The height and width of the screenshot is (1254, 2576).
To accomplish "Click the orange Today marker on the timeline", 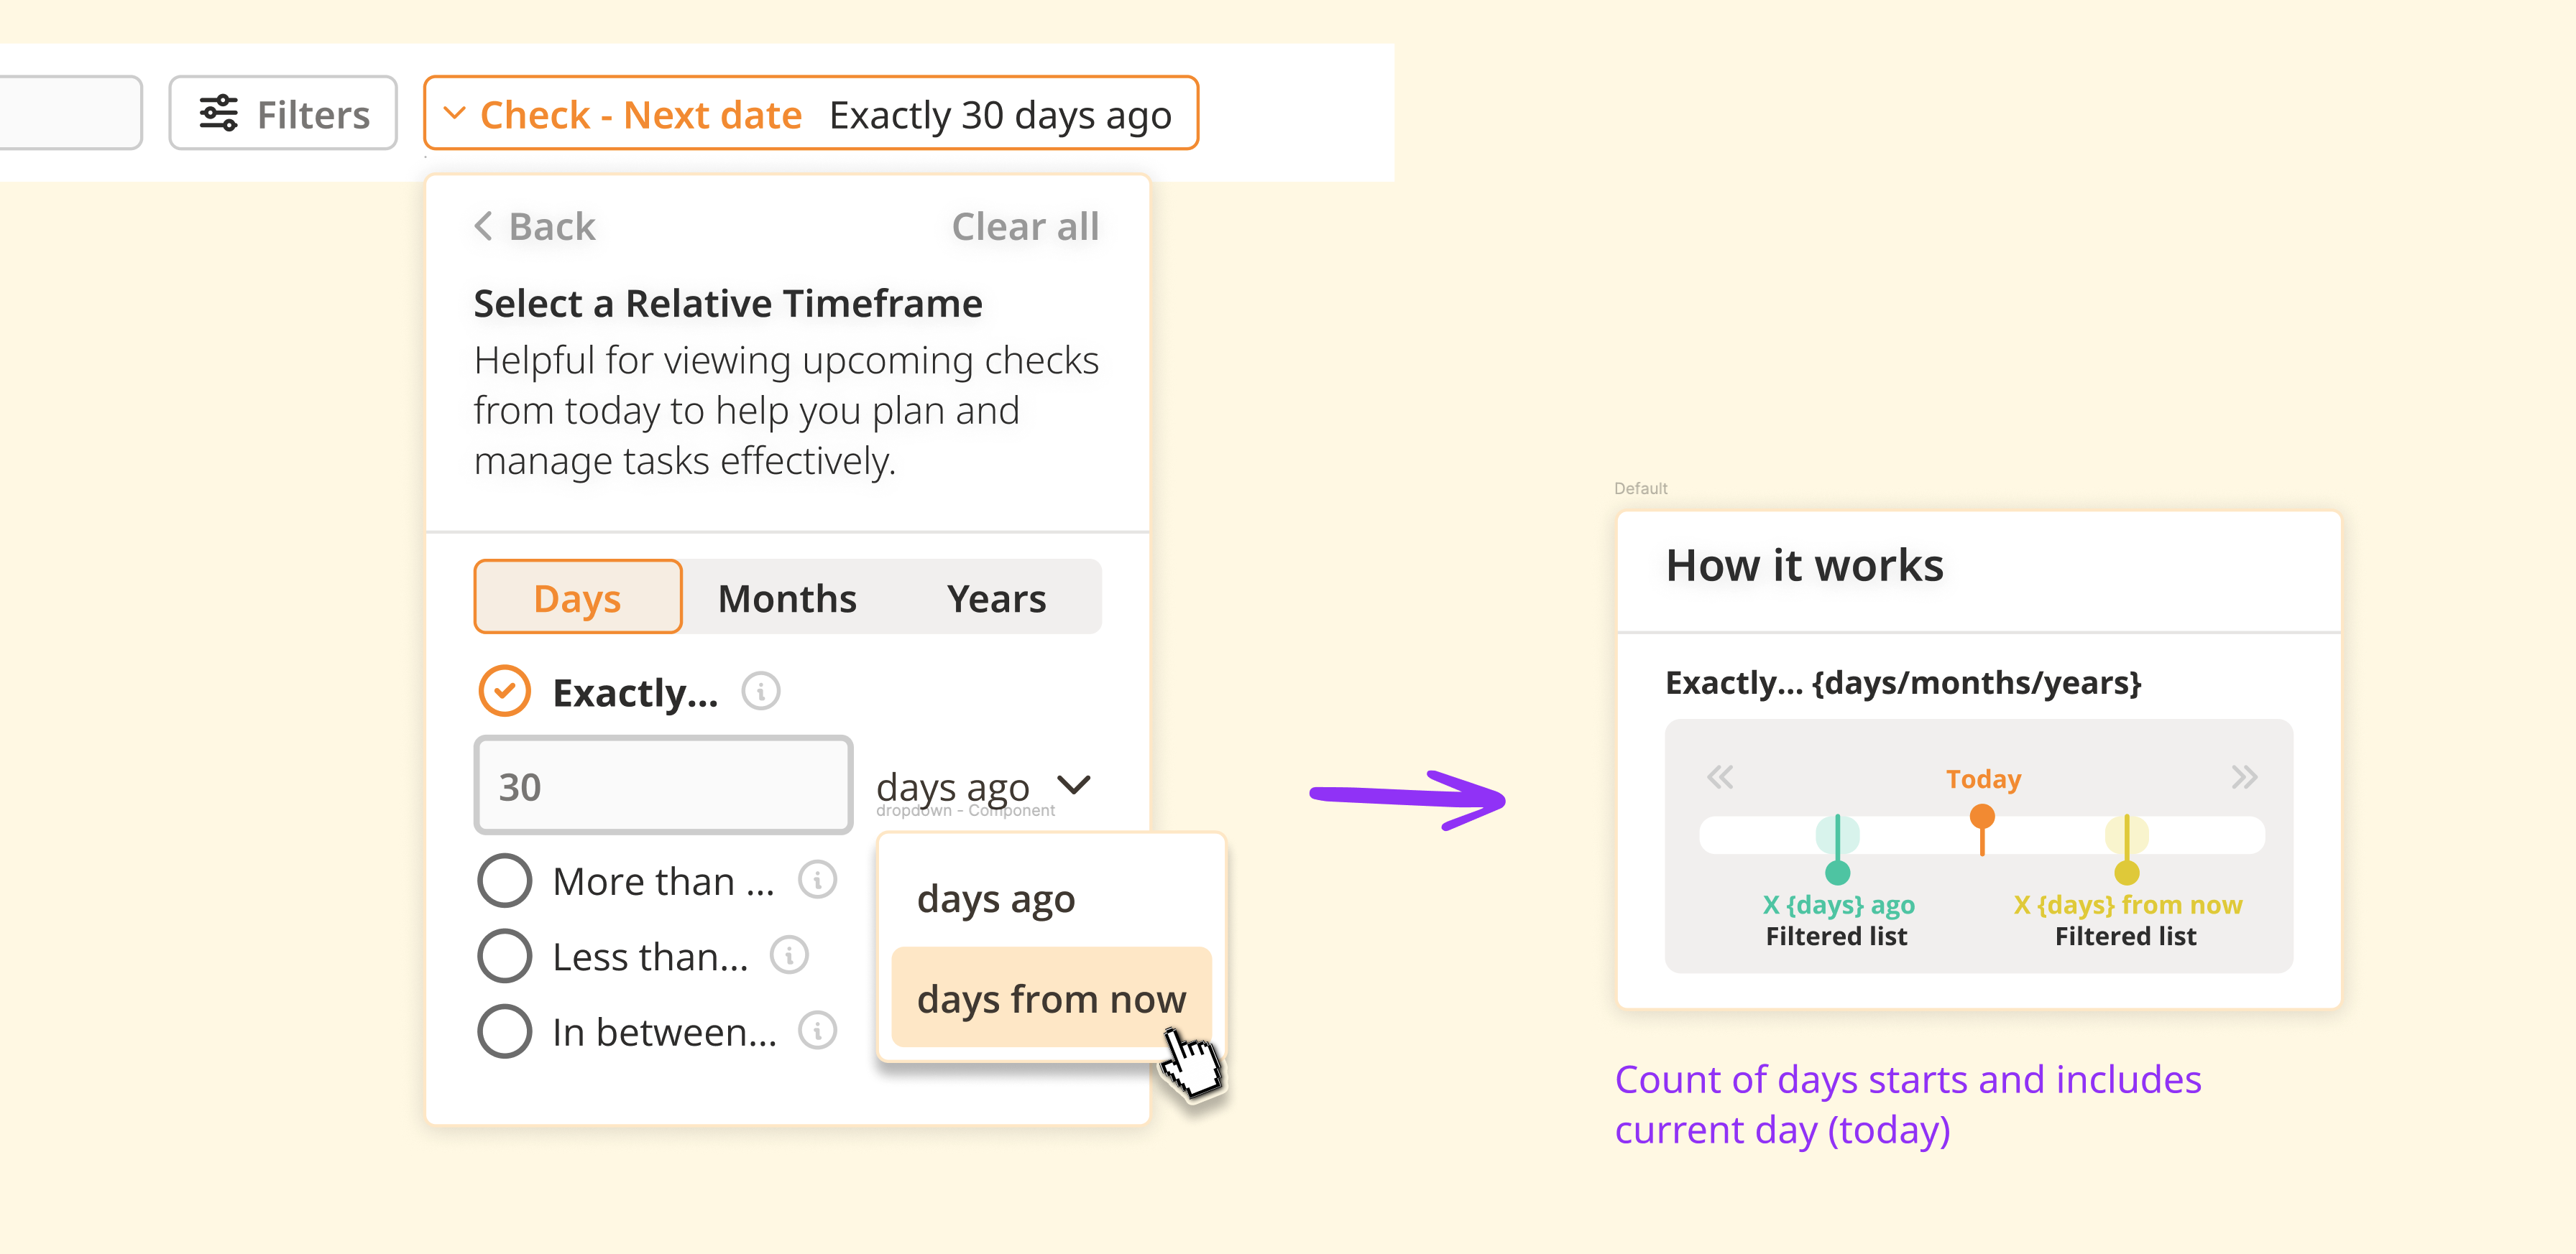I will (x=1982, y=818).
